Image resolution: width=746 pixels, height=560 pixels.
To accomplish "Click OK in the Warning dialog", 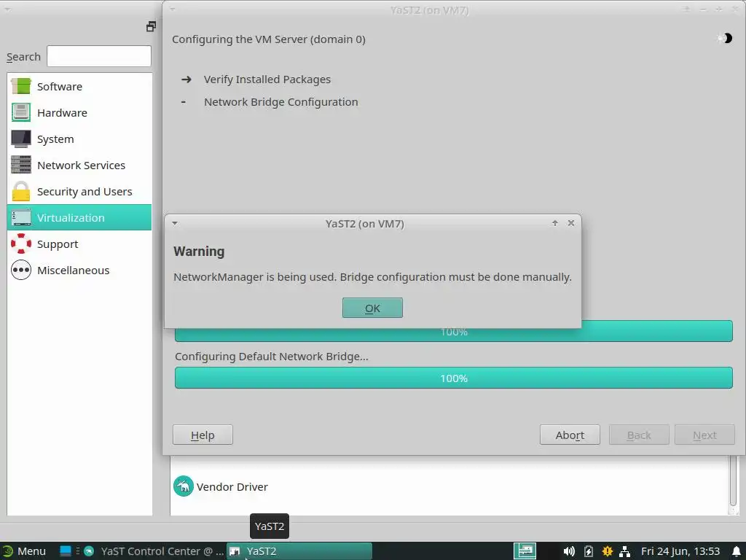I will (372, 308).
